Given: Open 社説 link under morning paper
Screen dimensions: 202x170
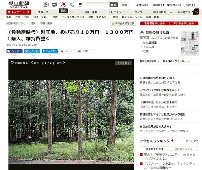Looking at the screenshot, I should point(146,51).
